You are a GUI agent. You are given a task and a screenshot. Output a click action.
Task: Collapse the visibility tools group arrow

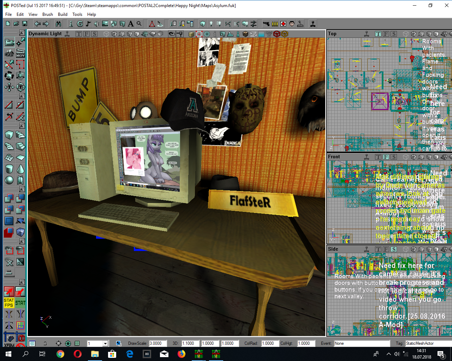point(22,241)
